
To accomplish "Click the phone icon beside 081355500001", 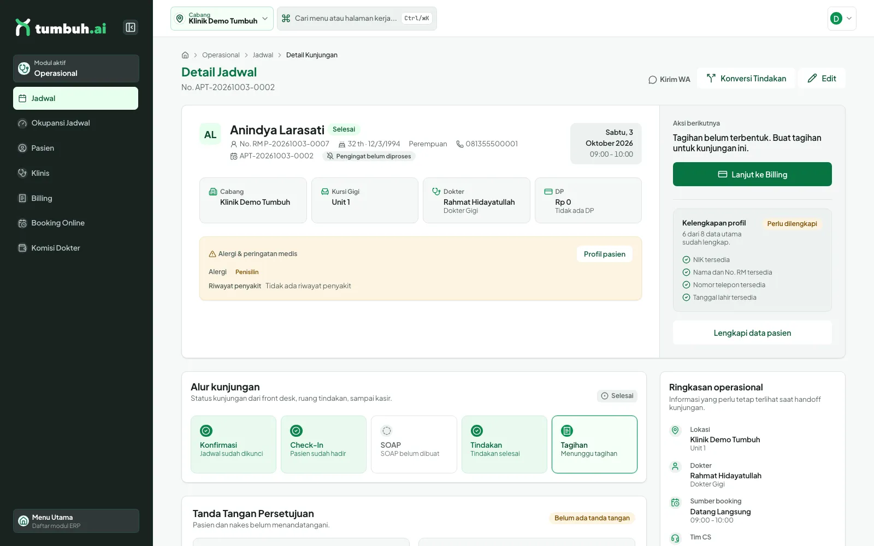I will pyautogui.click(x=460, y=144).
